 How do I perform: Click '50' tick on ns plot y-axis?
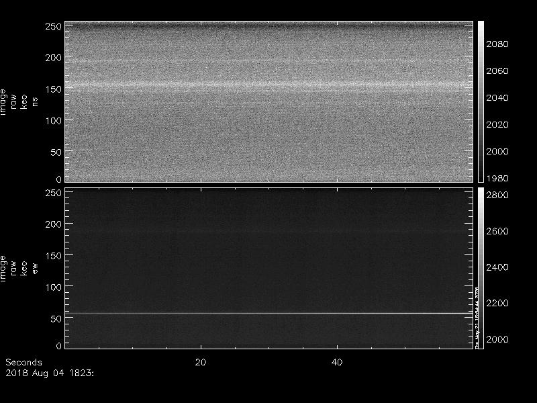pos(56,152)
